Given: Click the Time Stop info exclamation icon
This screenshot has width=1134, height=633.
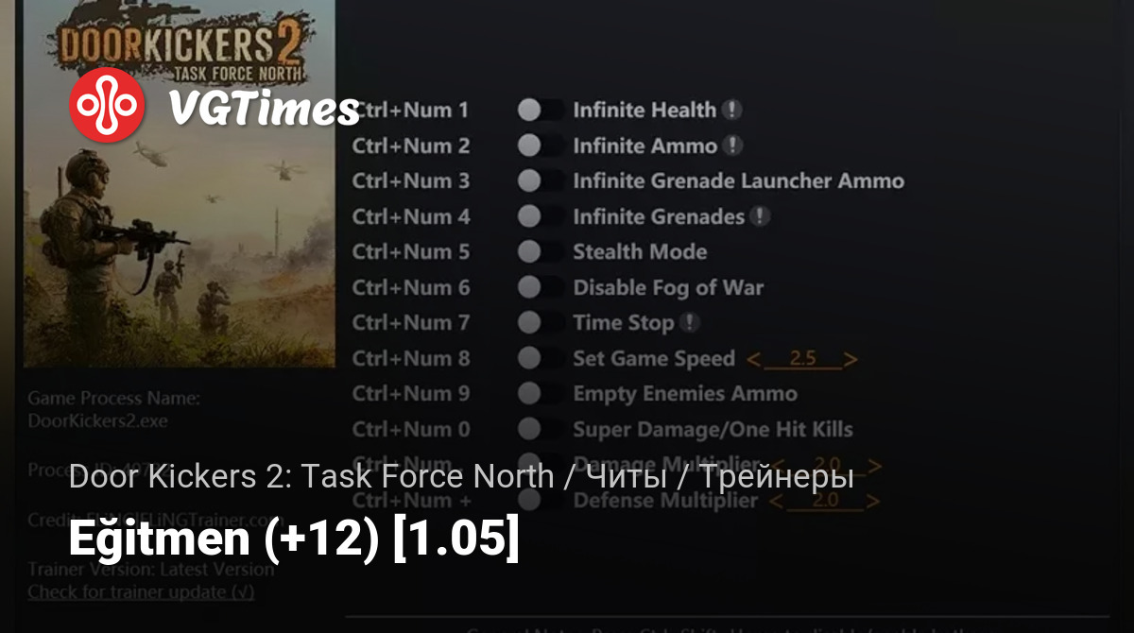Looking at the screenshot, I should (x=689, y=323).
